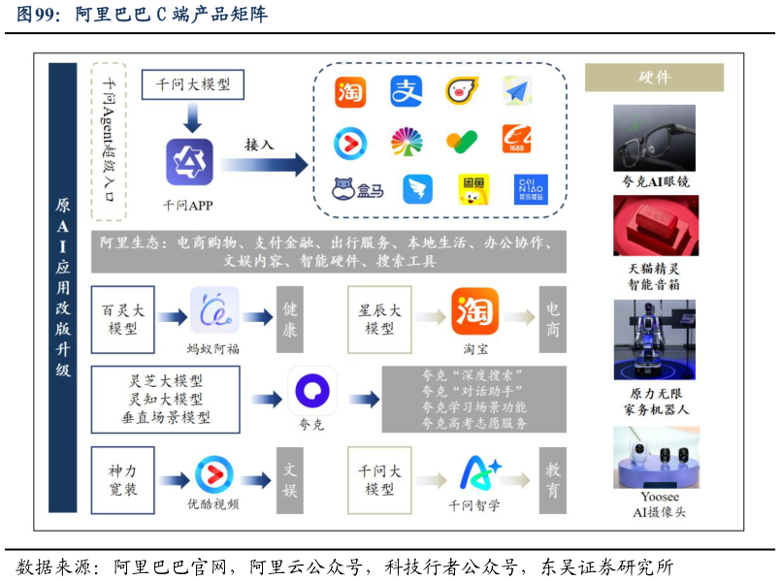This screenshot has height=582, width=781.
Task: Select the Taobao app icon
Action: point(351,88)
